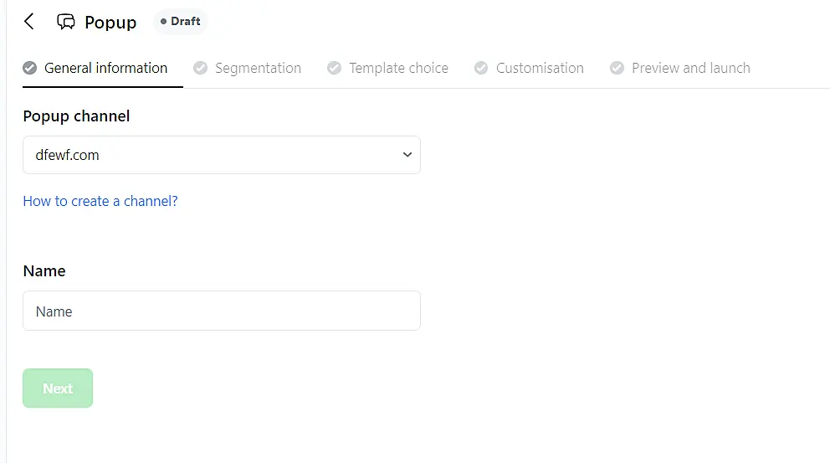Focus the Name text input field

coord(221,311)
